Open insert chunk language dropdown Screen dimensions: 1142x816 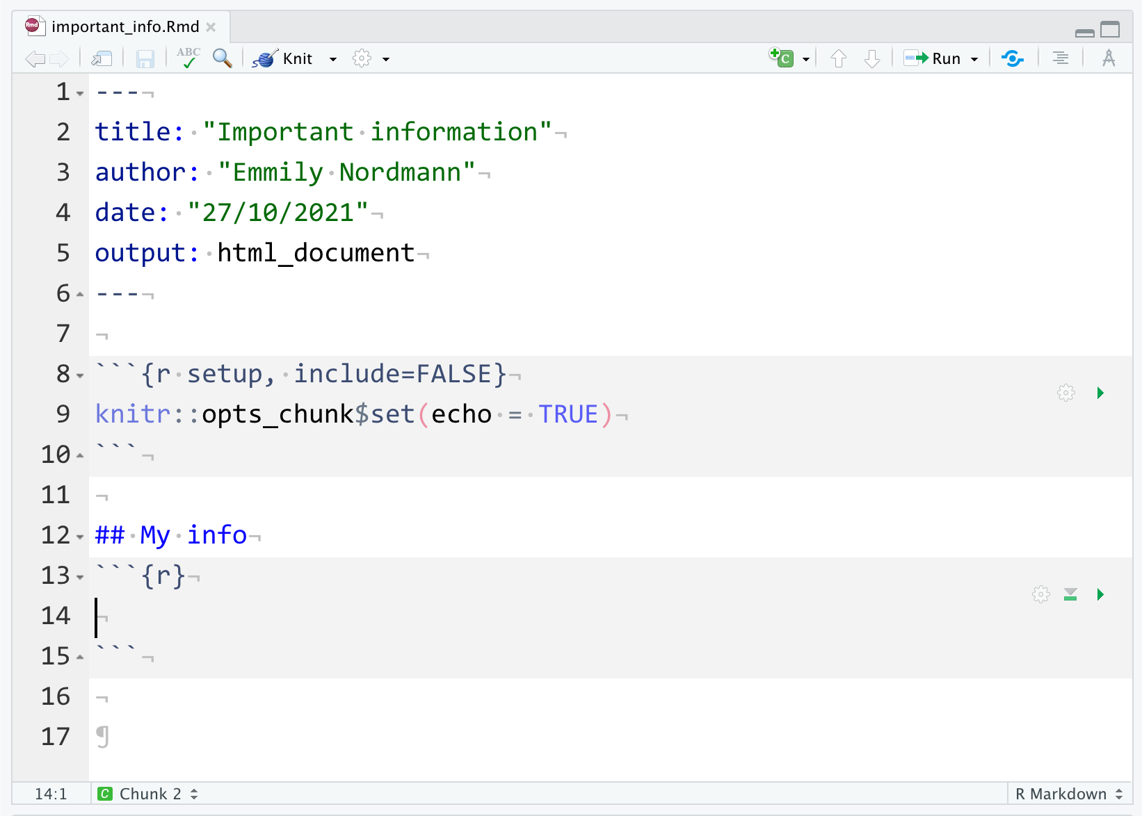(806, 59)
